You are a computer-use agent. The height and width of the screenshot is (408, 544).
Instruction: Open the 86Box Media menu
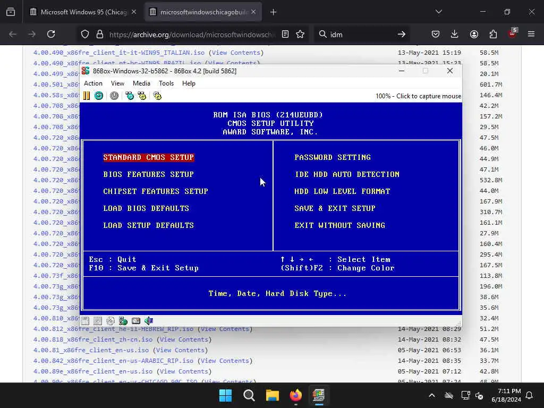(x=141, y=83)
